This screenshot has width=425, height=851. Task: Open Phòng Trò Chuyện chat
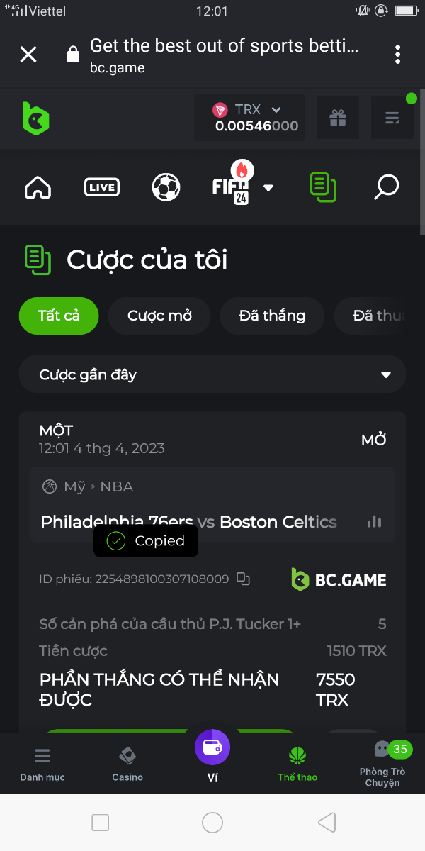point(382,764)
